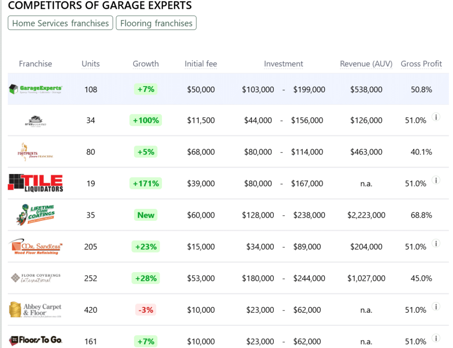This screenshot has width=453, height=348.
Task: Select the $68,000 initial fee cell
Action: [201, 152]
